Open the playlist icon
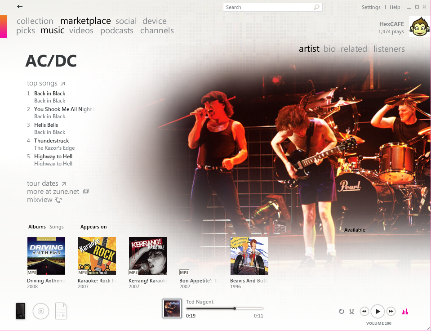This screenshot has width=431, height=331. tap(61, 311)
